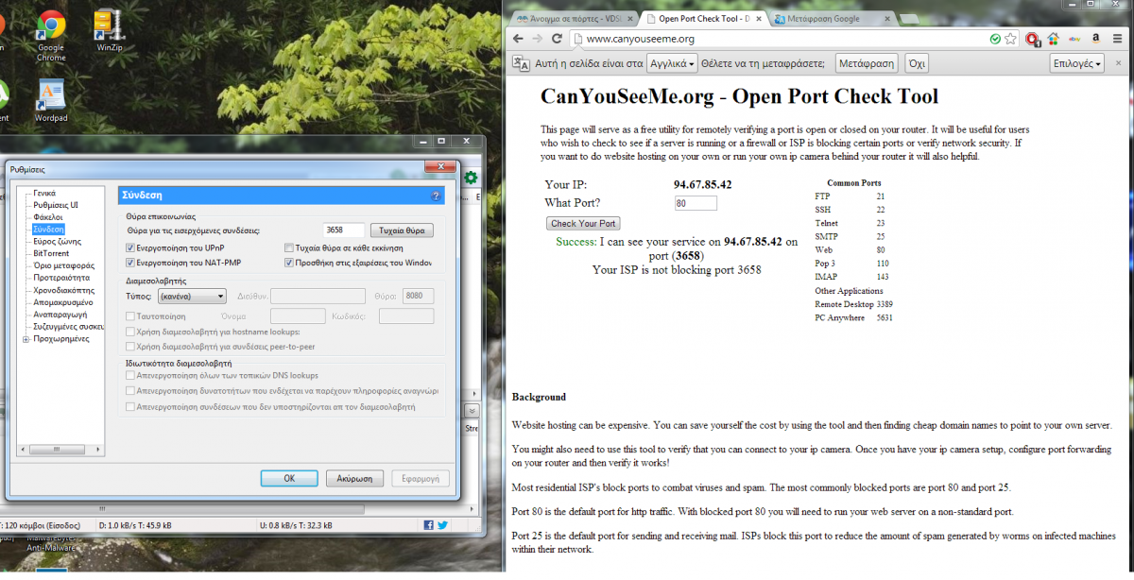The image size is (1134, 580).
Task: Dismiss the translation bar with X
Action: pyautogui.click(x=1118, y=63)
